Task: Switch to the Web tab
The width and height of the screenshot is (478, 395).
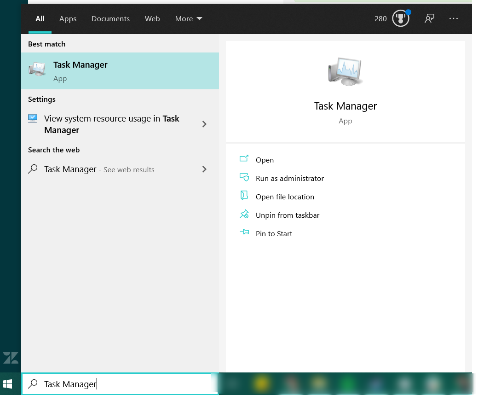Action: (152, 18)
